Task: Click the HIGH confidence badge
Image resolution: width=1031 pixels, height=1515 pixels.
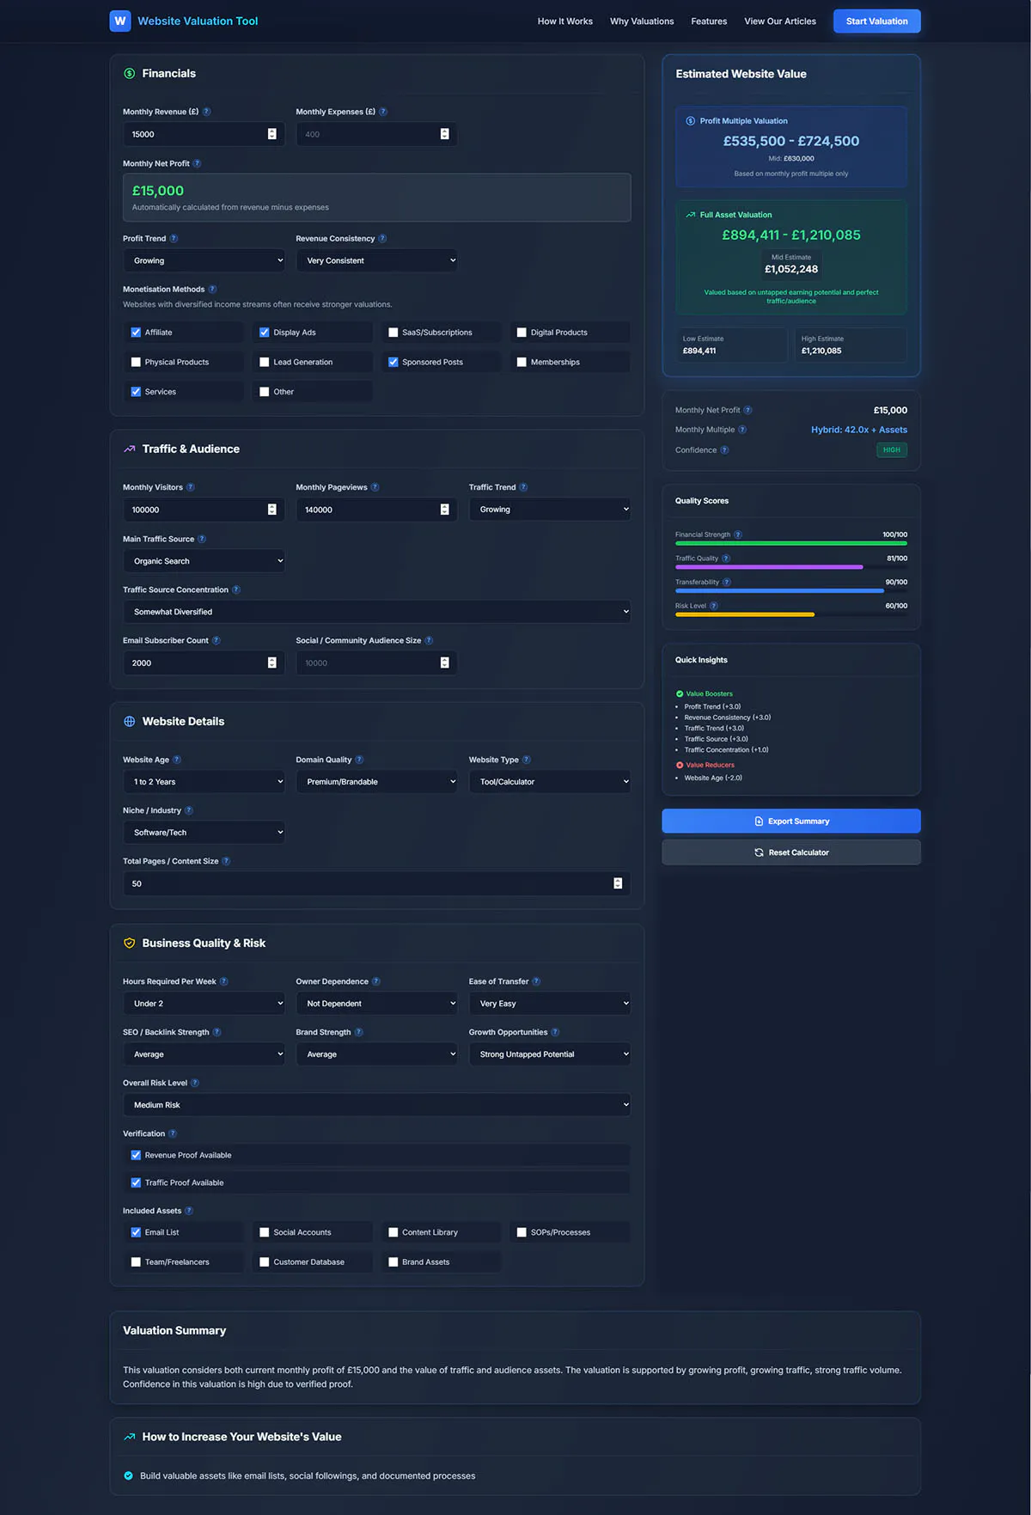Action: 892,450
